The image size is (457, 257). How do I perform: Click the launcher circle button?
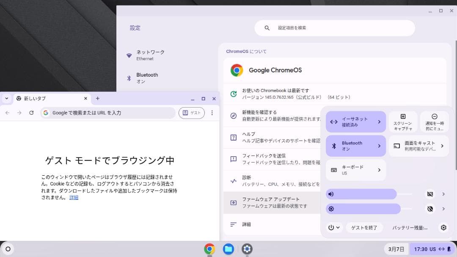(x=8, y=249)
